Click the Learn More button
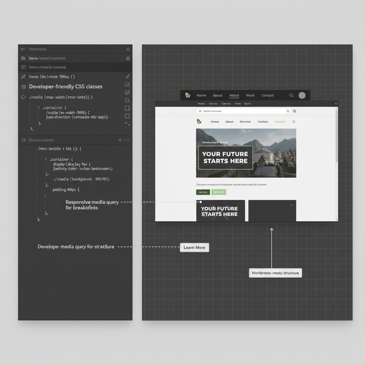Viewport: 365px width, 365px height. tap(194, 247)
